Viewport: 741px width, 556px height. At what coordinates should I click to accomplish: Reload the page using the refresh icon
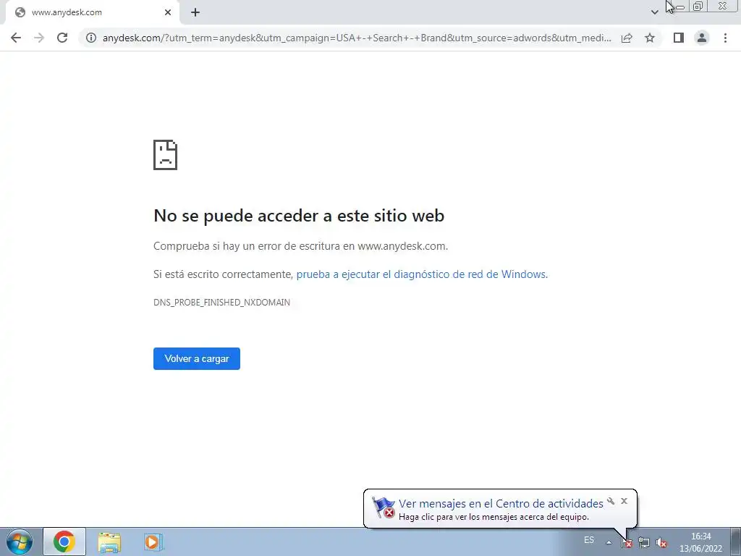click(x=62, y=38)
